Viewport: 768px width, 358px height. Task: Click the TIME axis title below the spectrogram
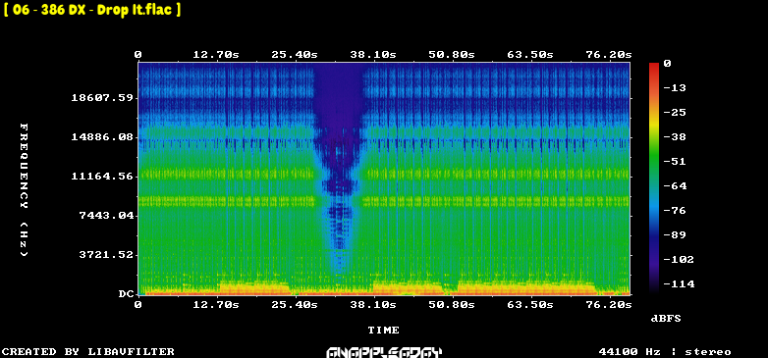[x=384, y=331]
